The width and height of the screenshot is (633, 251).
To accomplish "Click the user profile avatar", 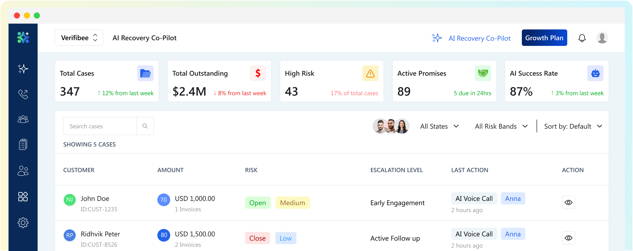I will click(602, 38).
